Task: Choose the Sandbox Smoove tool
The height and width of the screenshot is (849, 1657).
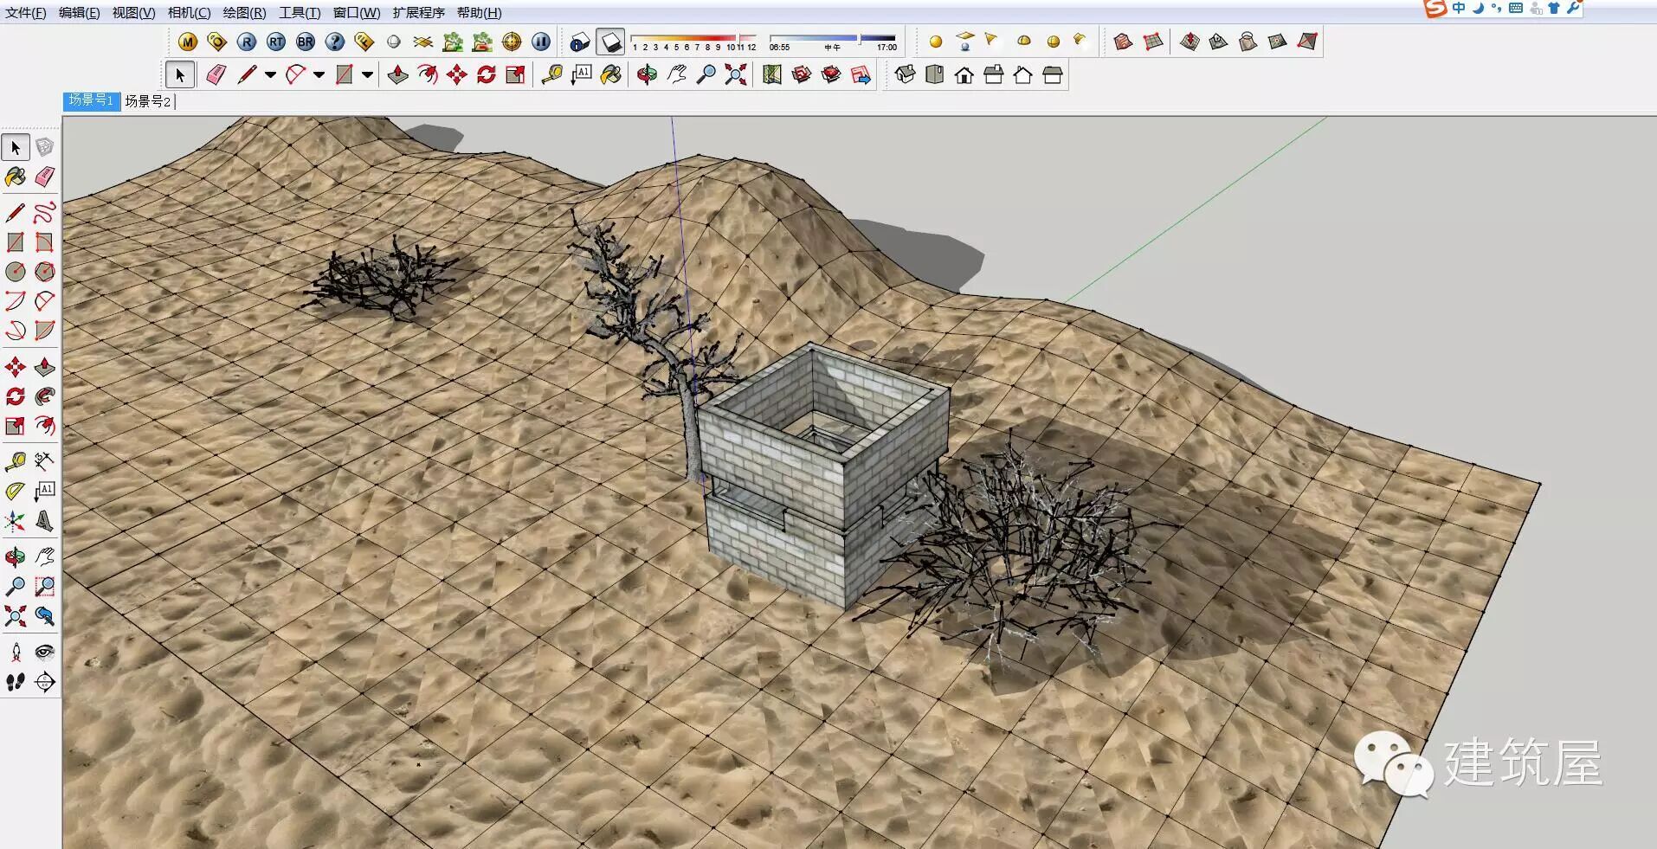Action: click(x=1190, y=42)
